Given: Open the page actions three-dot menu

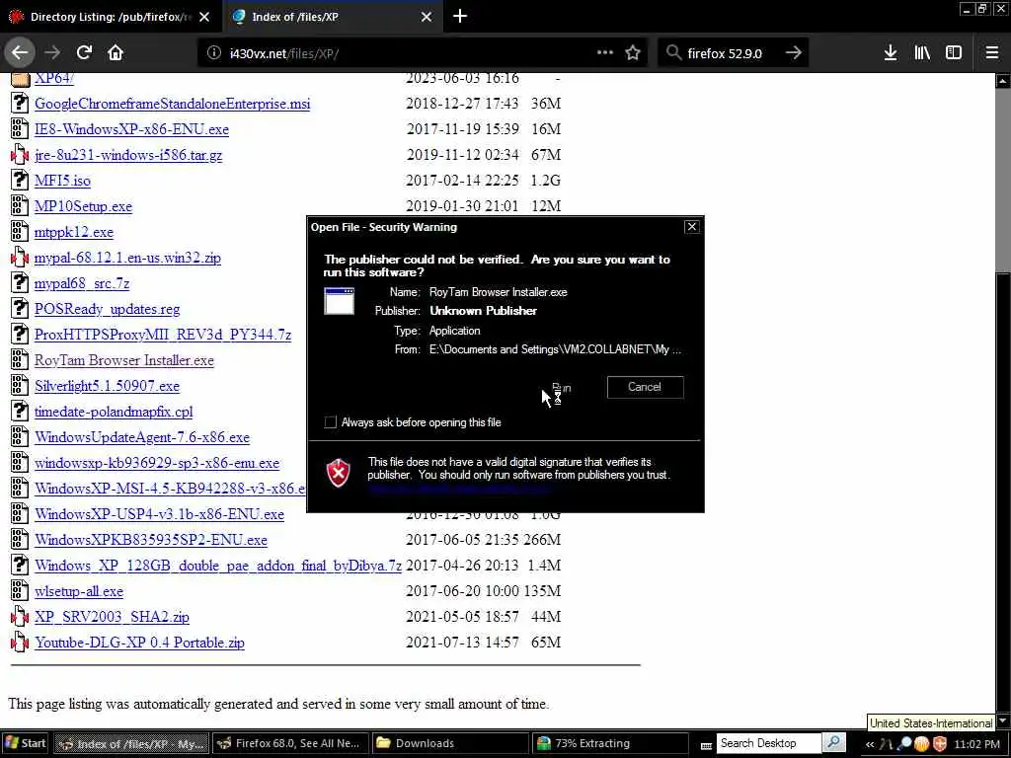Looking at the screenshot, I should [605, 53].
